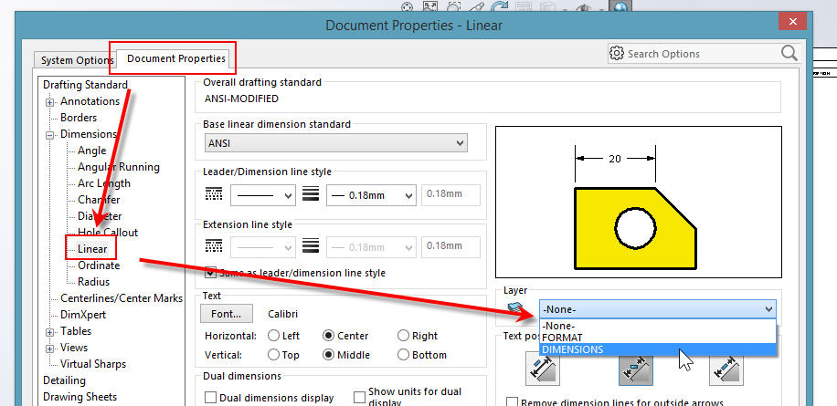Select the DimXpert tree item

83,315
